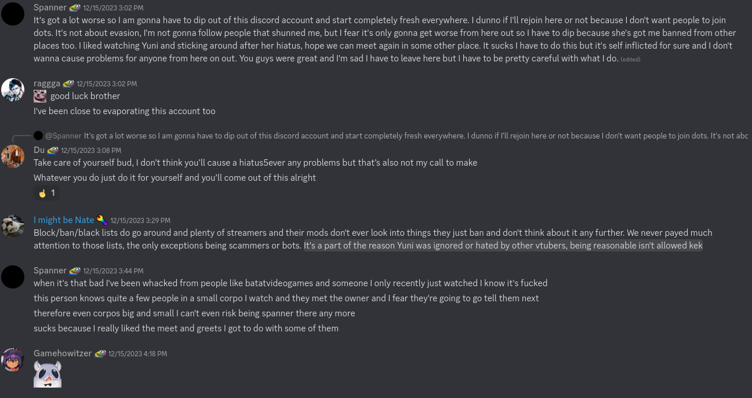Screen dimensions: 752x398
Task: Open I might be Nate's avatar
Action: point(13,227)
